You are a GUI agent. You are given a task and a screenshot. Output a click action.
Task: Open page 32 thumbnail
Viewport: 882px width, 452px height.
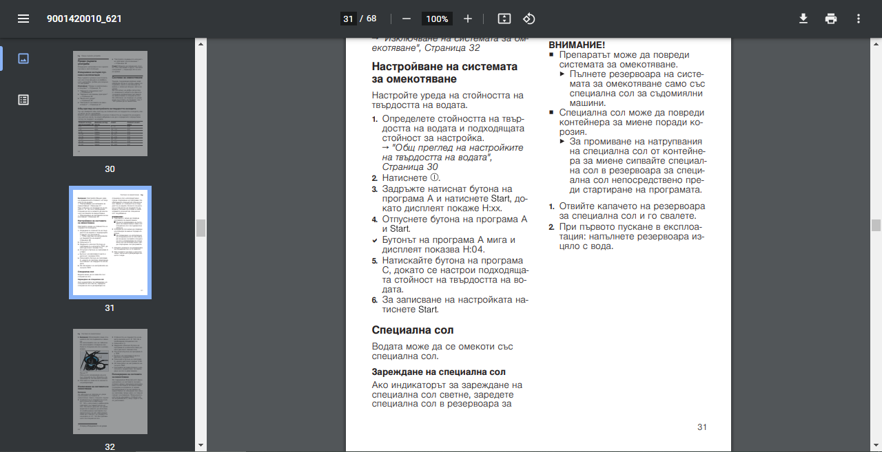110,381
